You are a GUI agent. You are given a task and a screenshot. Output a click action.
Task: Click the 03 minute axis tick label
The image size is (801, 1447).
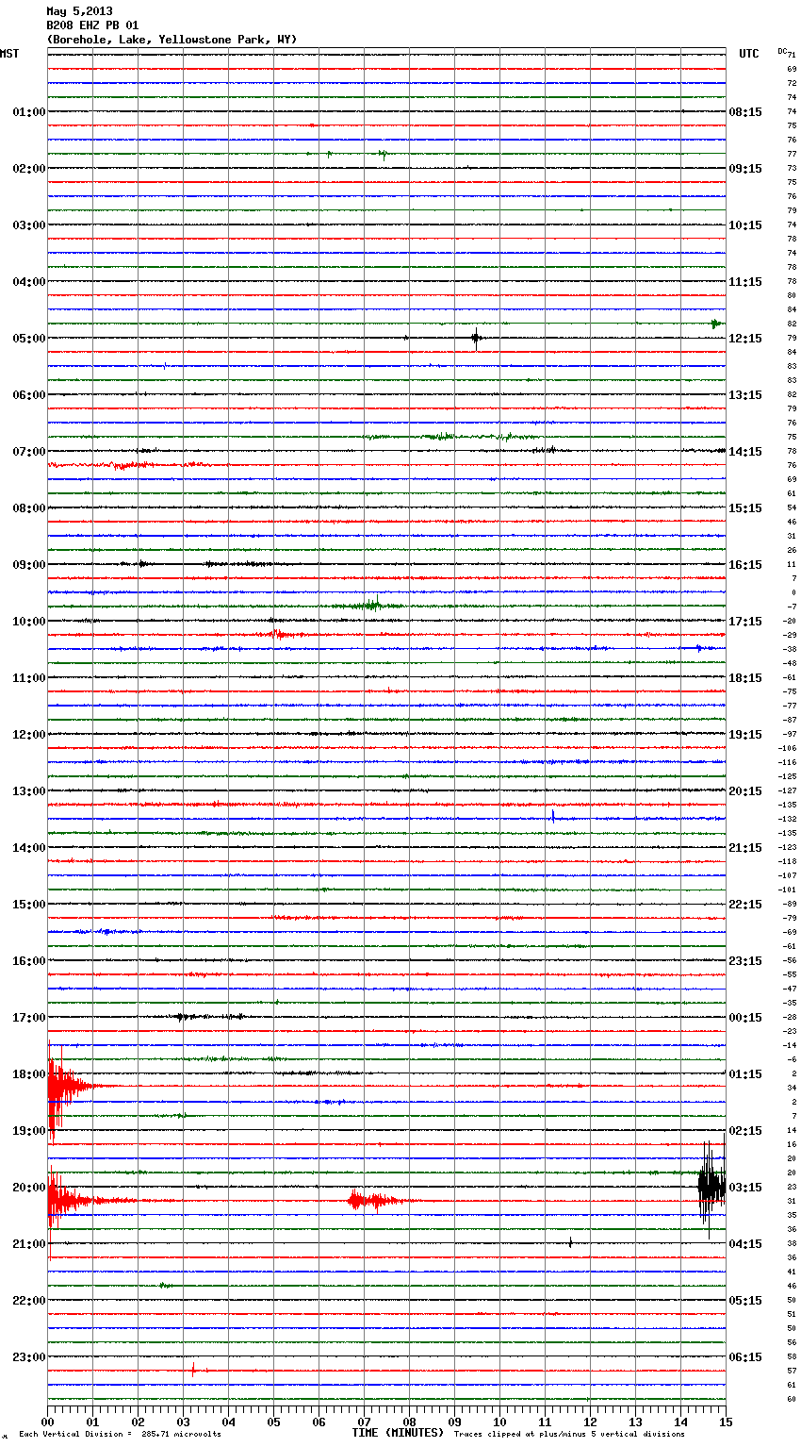[x=183, y=1422]
